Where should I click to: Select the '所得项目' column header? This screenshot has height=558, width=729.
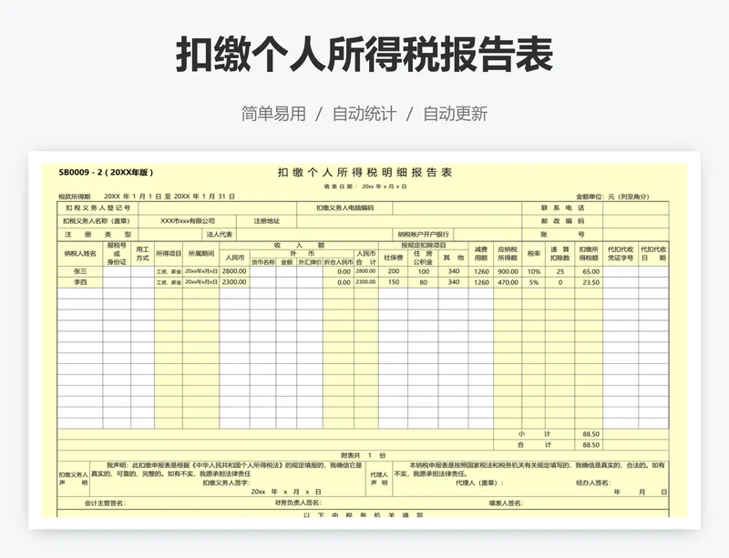[169, 254]
